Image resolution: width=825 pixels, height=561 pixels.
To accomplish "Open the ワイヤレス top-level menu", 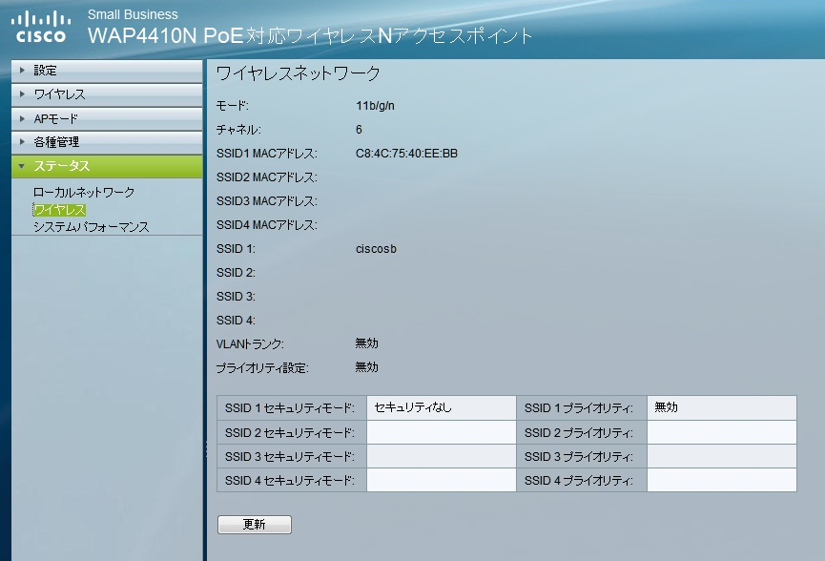I will (107, 94).
